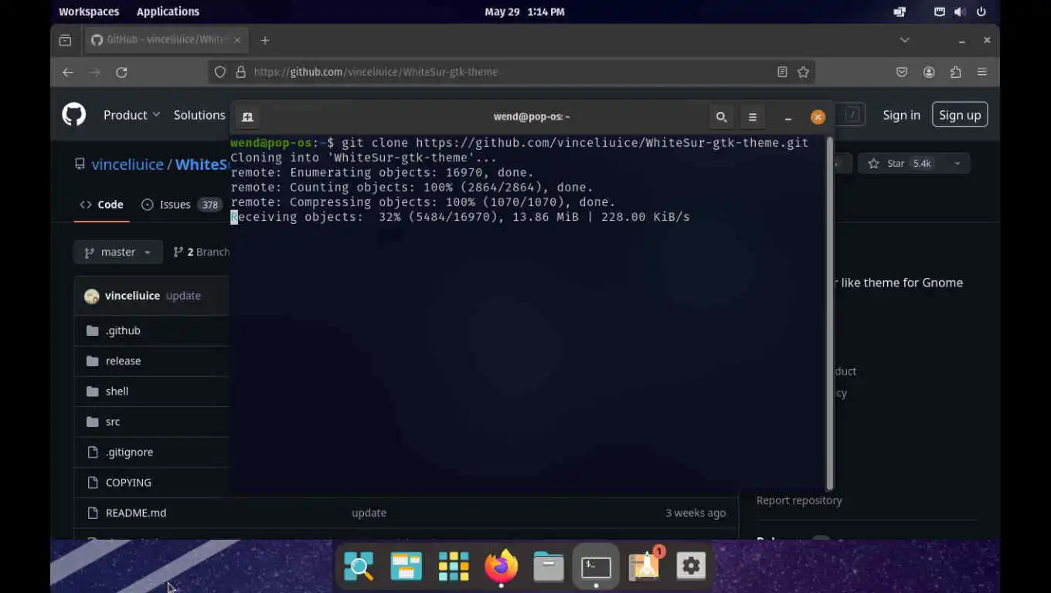
Task: Open README.md file
Action: point(136,513)
